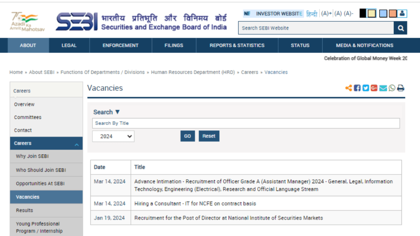The height and width of the screenshot is (236, 420).
Task: Select the yellow color theme swatch
Action: tap(372, 13)
